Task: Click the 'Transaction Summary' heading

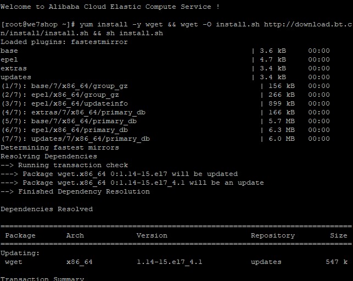Action: (42, 278)
